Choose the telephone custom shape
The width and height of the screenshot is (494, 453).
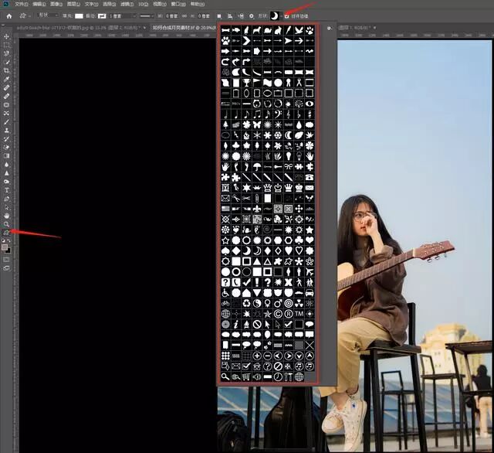point(310,177)
